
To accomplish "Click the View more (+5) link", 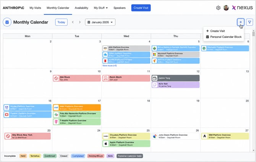I will [110, 66].
